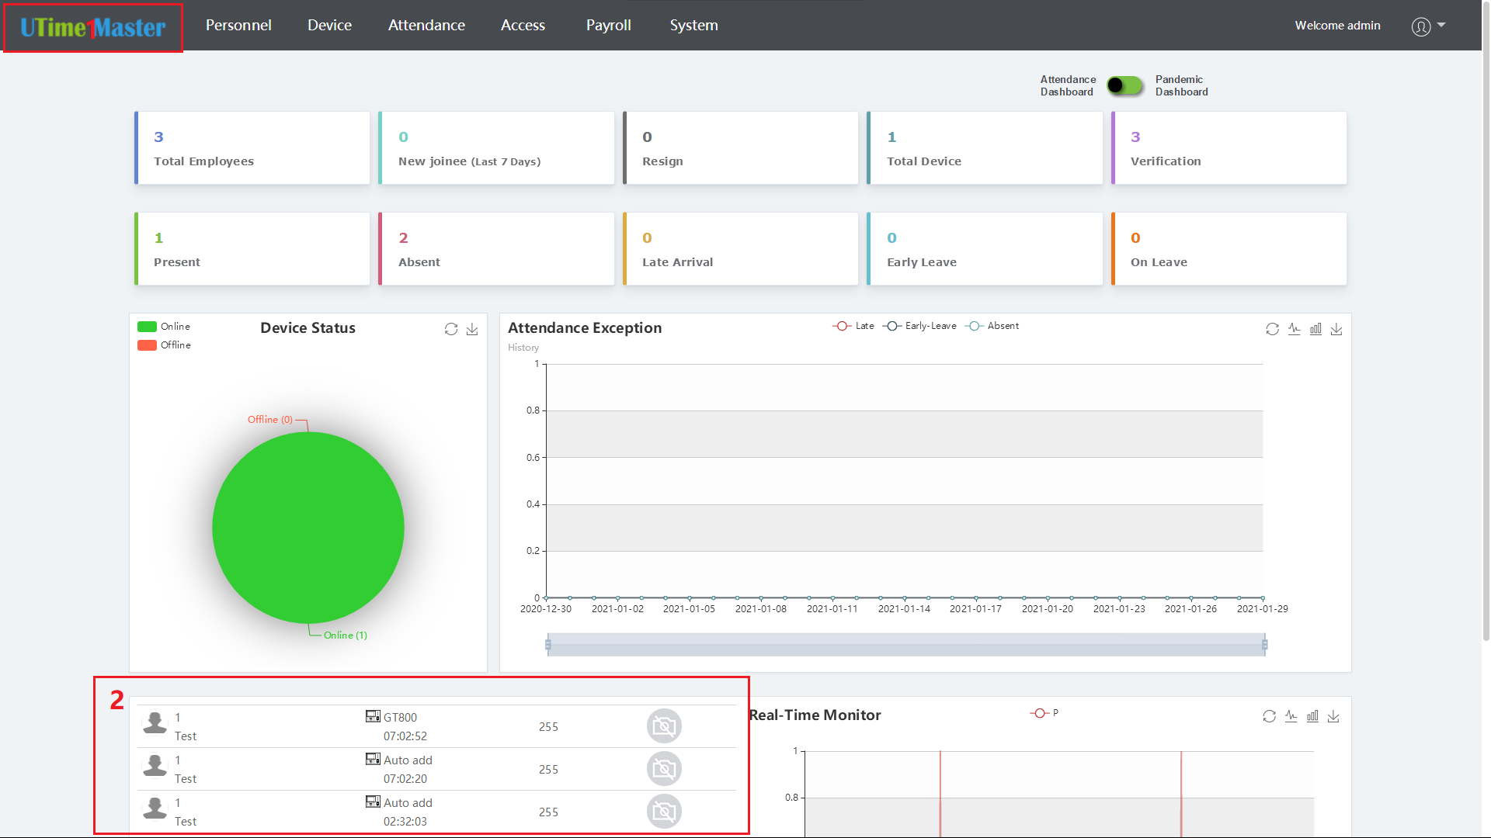Refresh the Device Status panel
The image size is (1491, 838).
[x=452, y=329]
